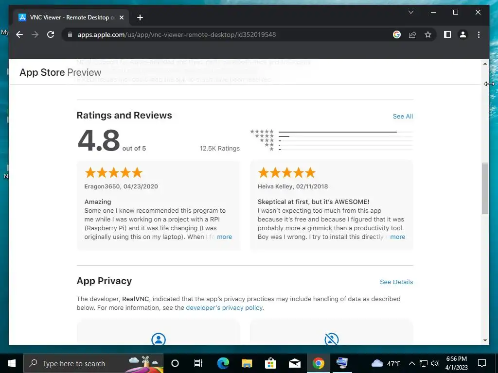Open a new browser tab
The height and width of the screenshot is (373, 498).
[x=140, y=17]
